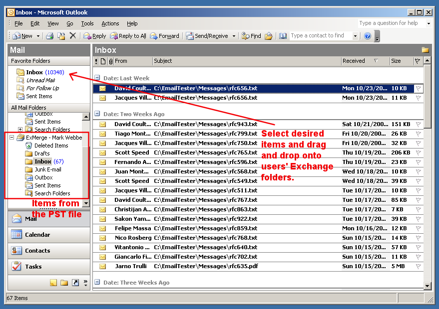The height and width of the screenshot is (309, 439).
Task: Click the blue Help question mark icon
Action: [368, 36]
